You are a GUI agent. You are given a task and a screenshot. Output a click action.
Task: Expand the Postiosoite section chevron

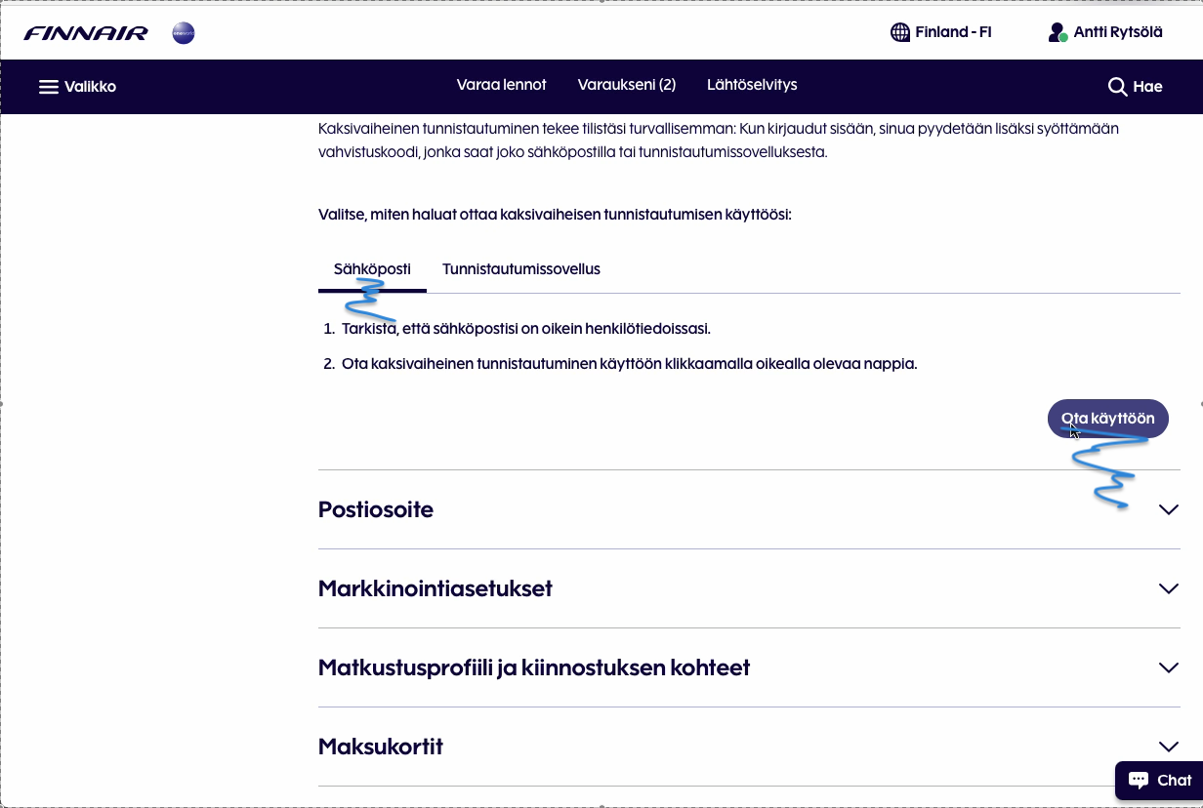tap(1168, 509)
